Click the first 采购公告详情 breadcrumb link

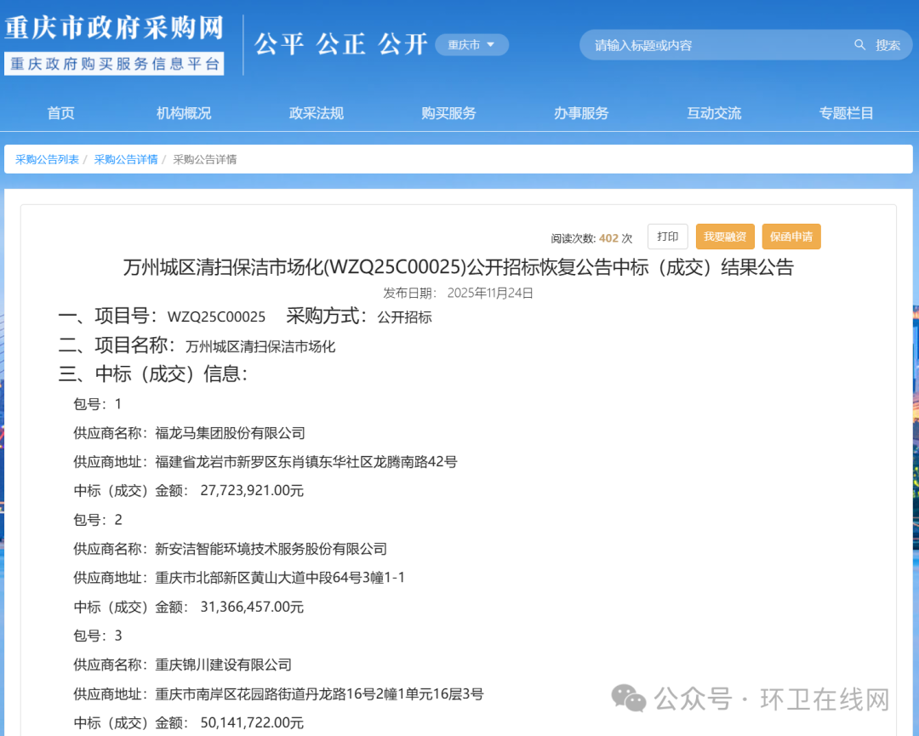pyautogui.click(x=125, y=159)
